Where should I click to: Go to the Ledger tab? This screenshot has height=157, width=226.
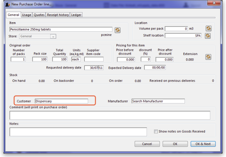[77, 15]
